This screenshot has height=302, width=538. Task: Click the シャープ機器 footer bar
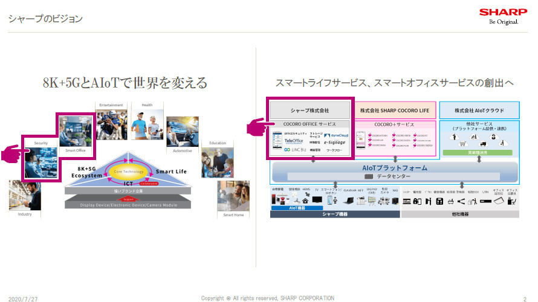pyautogui.click(x=335, y=214)
